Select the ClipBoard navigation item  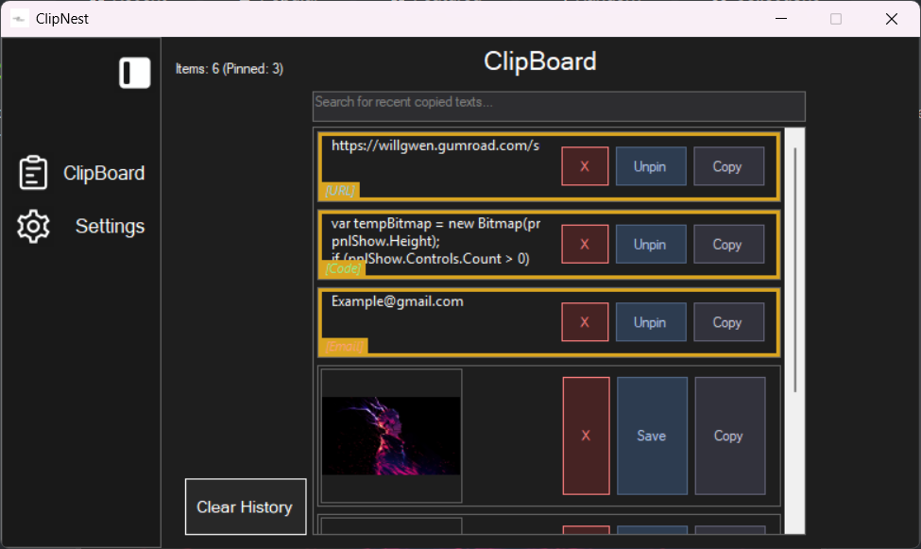click(105, 172)
